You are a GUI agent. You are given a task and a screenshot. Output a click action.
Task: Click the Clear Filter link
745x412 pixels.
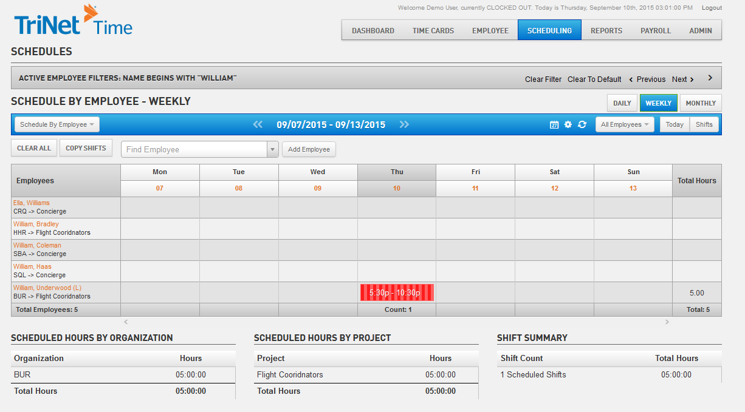(x=543, y=79)
